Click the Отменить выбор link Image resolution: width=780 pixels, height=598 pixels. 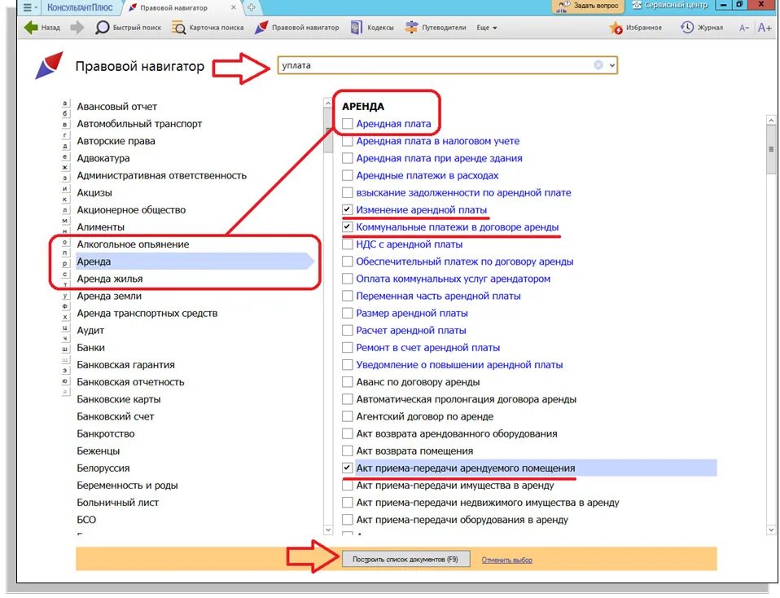(x=507, y=561)
